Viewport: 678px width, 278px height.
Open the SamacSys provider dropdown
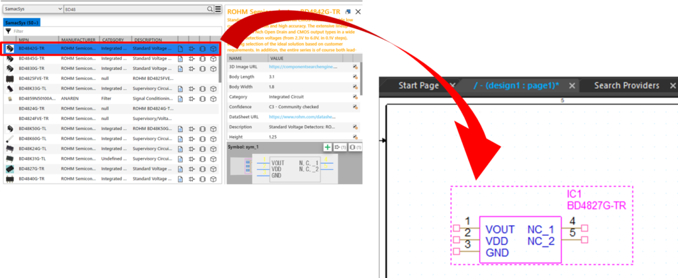(x=33, y=9)
